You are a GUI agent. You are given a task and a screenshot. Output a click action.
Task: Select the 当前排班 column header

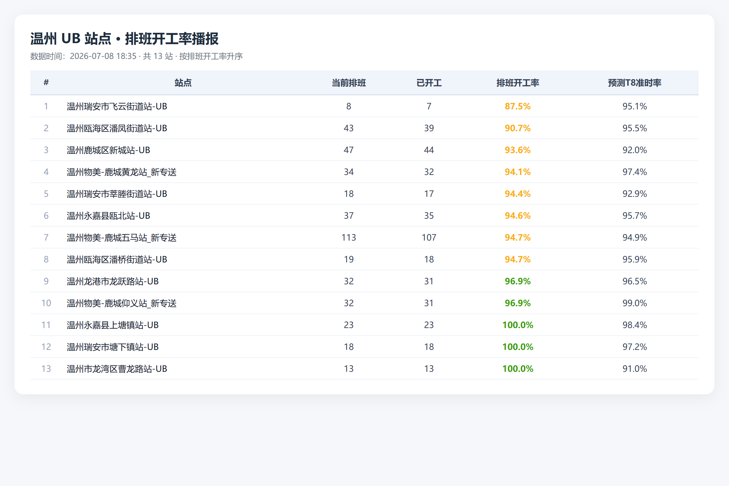click(349, 83)
